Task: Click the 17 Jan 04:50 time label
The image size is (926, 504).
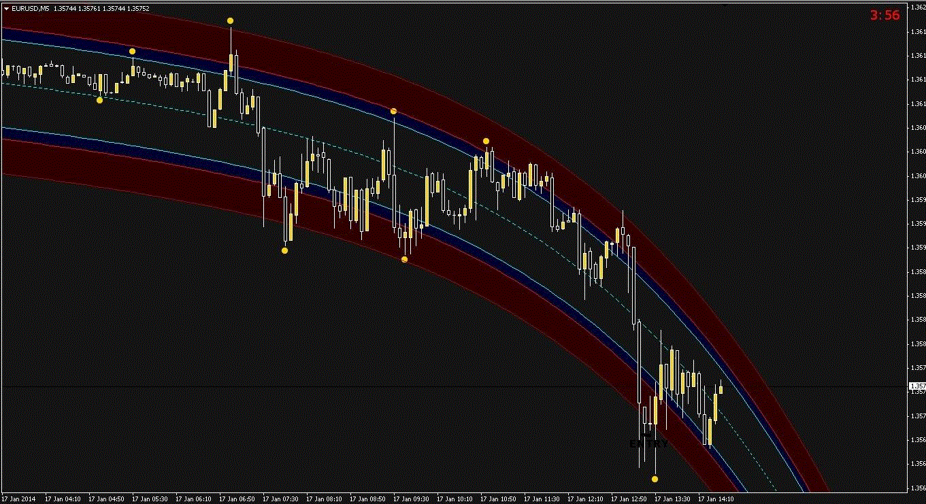Action: point(106,499)
